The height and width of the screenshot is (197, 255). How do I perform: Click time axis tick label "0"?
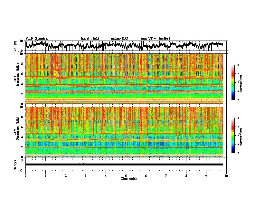coord(25,175)
